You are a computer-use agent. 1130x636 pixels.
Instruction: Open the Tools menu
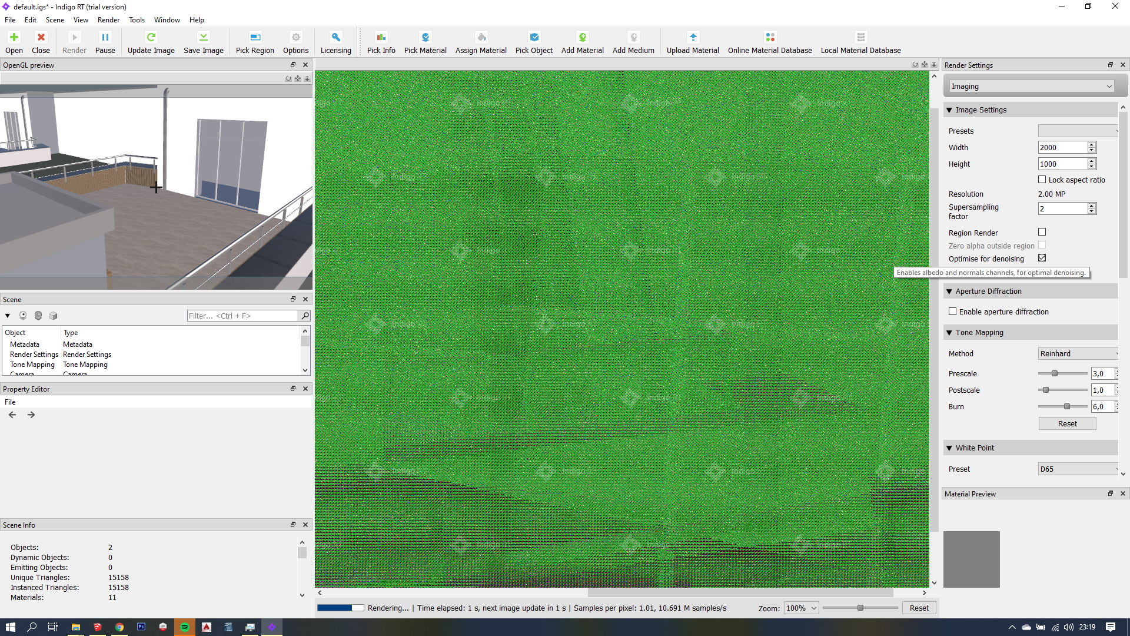137,20
